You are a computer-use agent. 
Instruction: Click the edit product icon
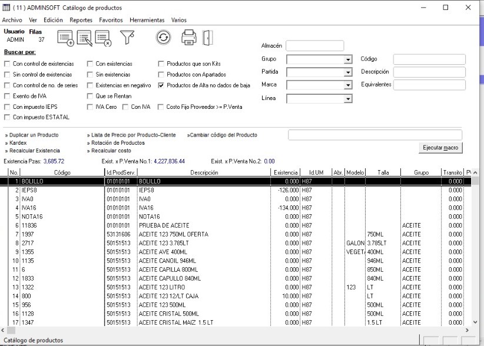(84, 39)
